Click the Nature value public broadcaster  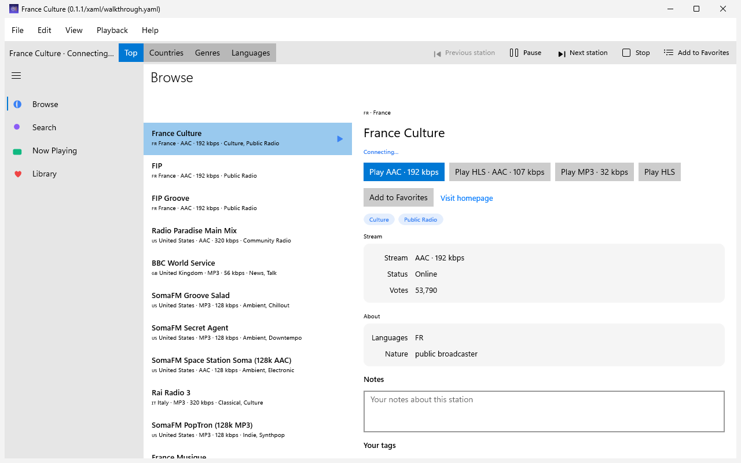[446, 354]
